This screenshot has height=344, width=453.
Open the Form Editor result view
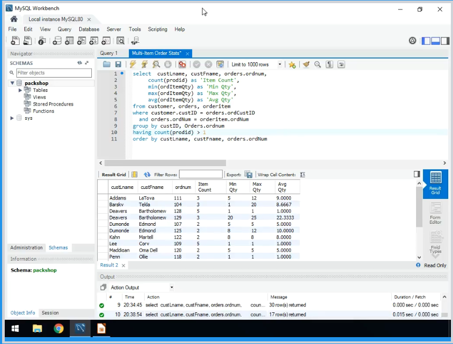tap(435, 213)
